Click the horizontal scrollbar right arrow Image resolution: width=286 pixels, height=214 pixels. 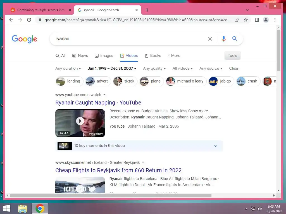click(274, 195)
